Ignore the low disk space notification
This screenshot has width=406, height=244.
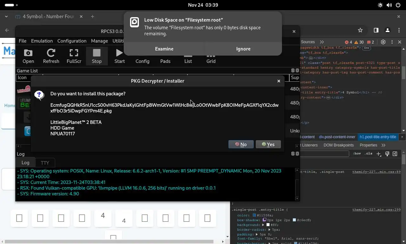(x=244, y=49)
